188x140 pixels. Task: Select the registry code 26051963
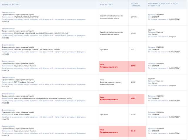point(5,38)
